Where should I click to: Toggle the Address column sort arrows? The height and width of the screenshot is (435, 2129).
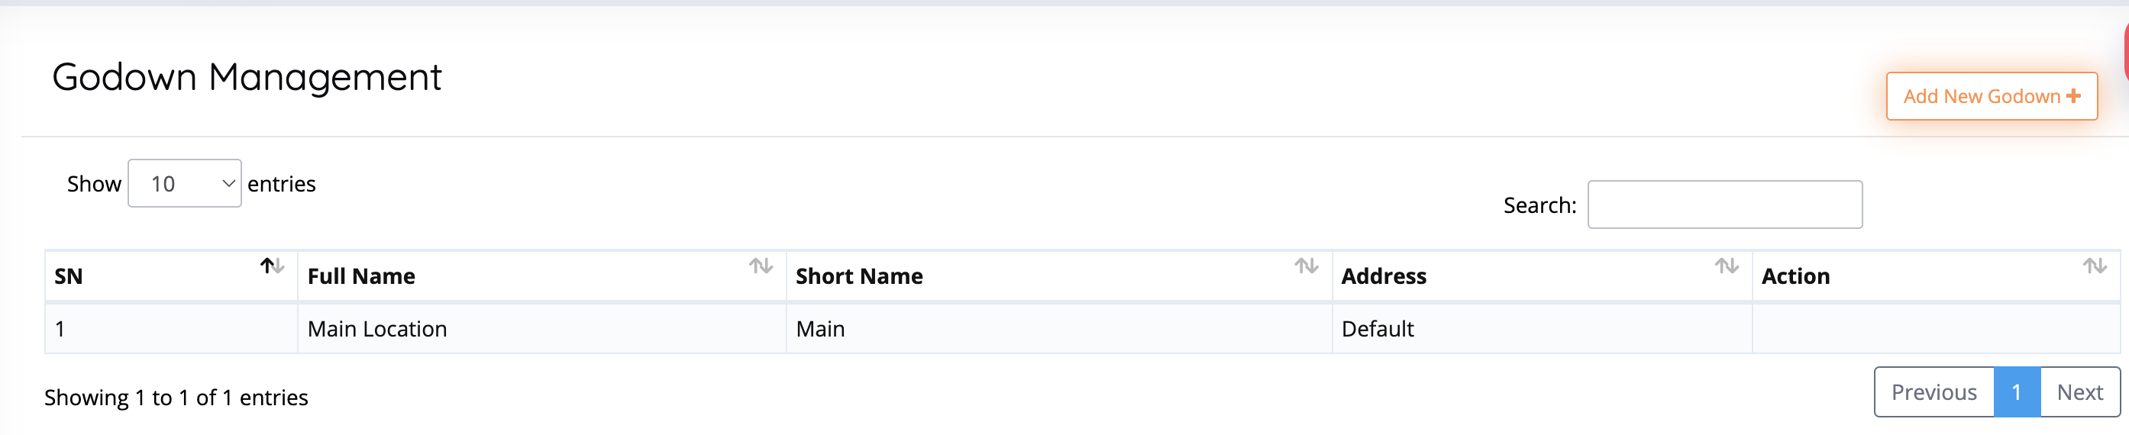click(1726, 266)
